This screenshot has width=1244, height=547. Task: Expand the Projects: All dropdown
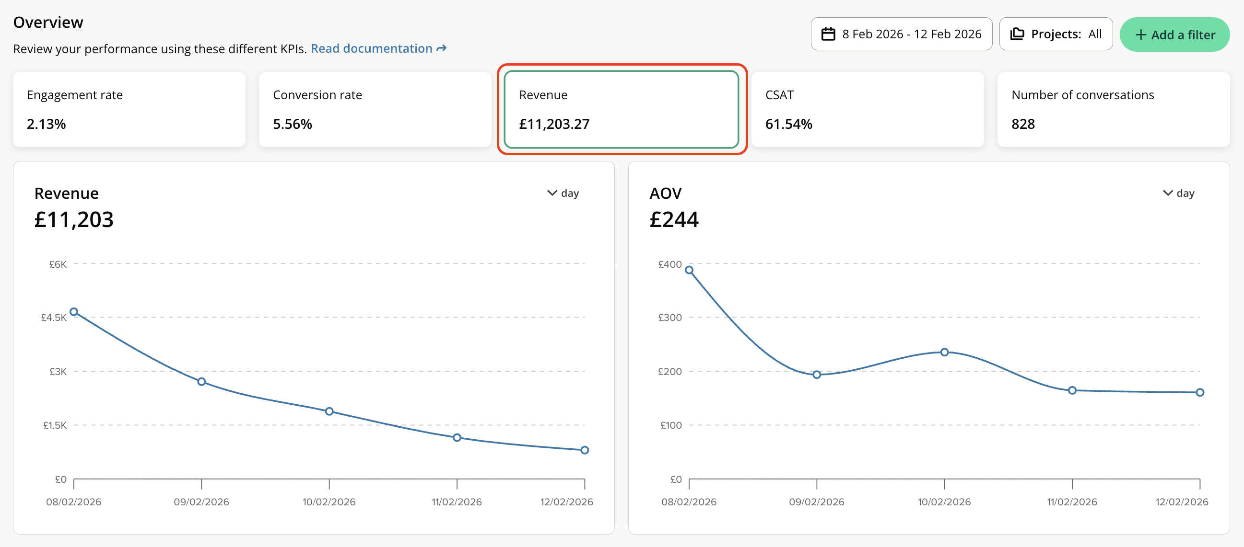[1056, 34]
